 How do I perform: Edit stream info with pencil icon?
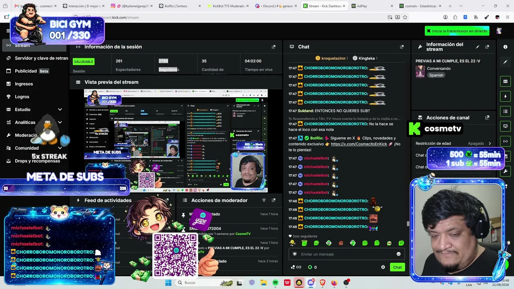[477, 47]
